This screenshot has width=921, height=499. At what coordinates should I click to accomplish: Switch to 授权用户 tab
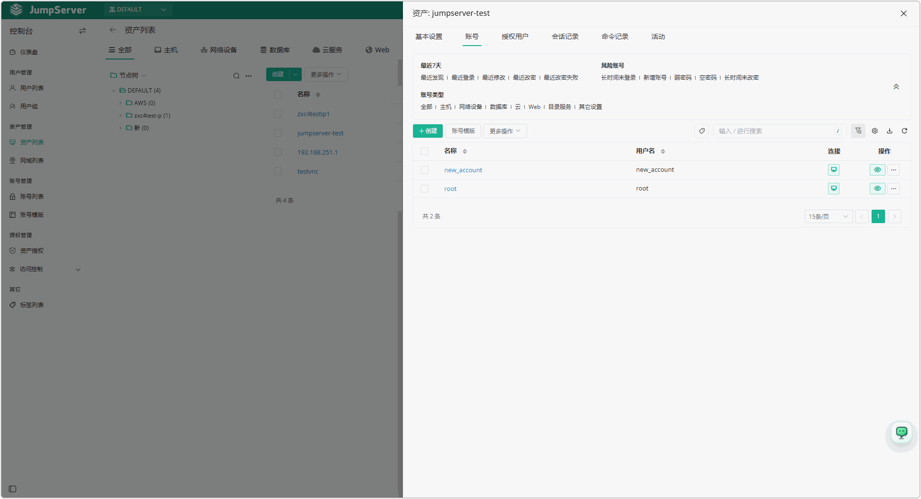[515, 36]
